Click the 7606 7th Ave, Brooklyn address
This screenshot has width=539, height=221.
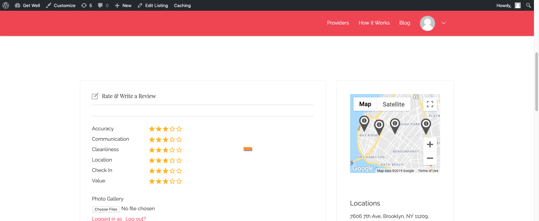point(389,216)
